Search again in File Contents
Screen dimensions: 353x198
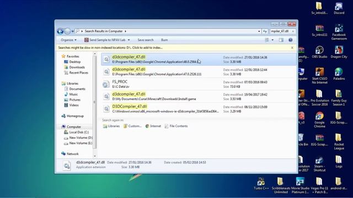[x=176, y=126]
